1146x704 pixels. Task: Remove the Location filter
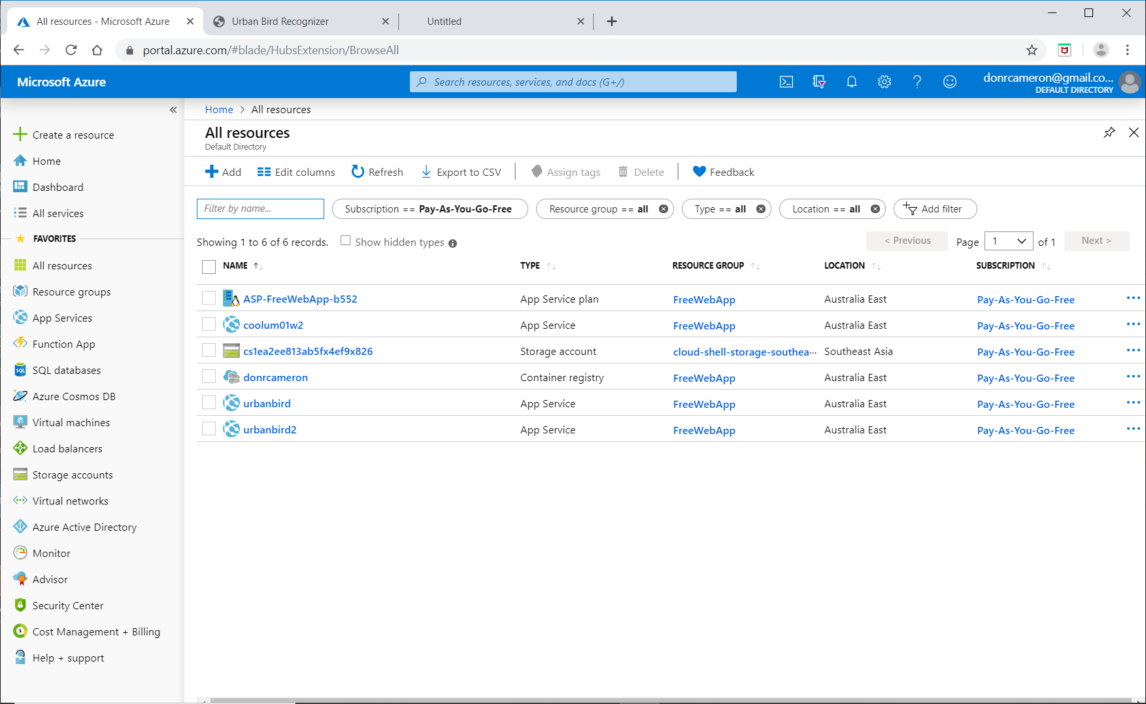[x=875, y=209]
